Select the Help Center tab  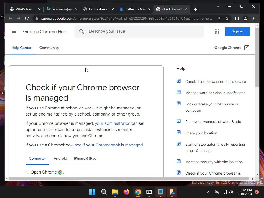tap(22, 48)
